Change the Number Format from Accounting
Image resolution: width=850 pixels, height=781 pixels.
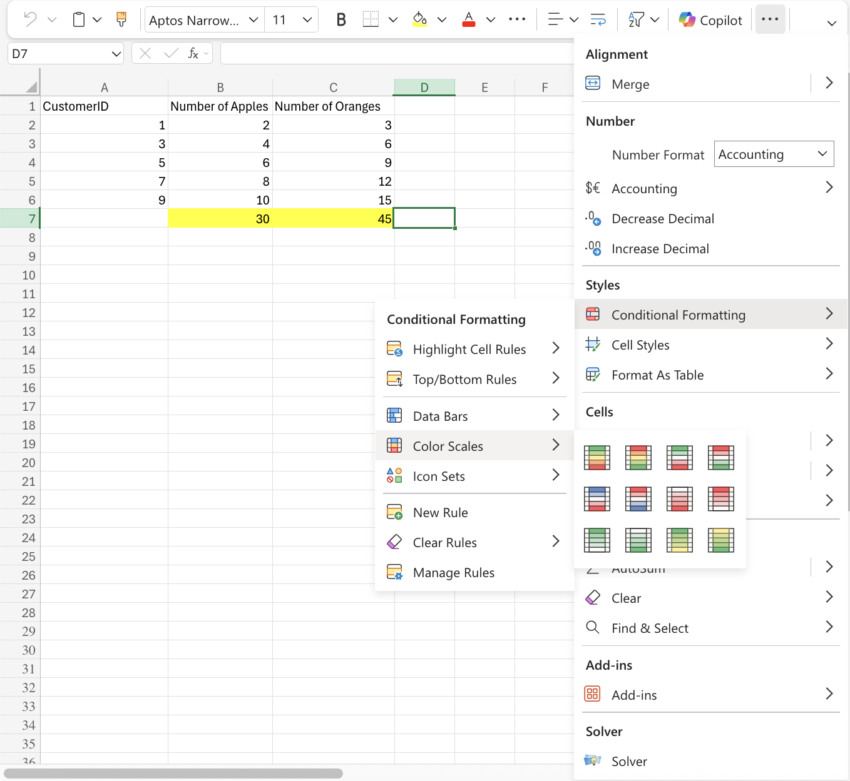[x=774, y=154]
